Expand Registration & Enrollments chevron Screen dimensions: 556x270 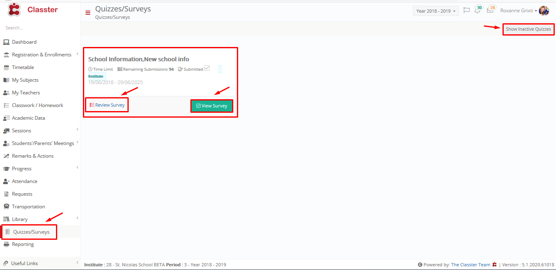(77, 54)
